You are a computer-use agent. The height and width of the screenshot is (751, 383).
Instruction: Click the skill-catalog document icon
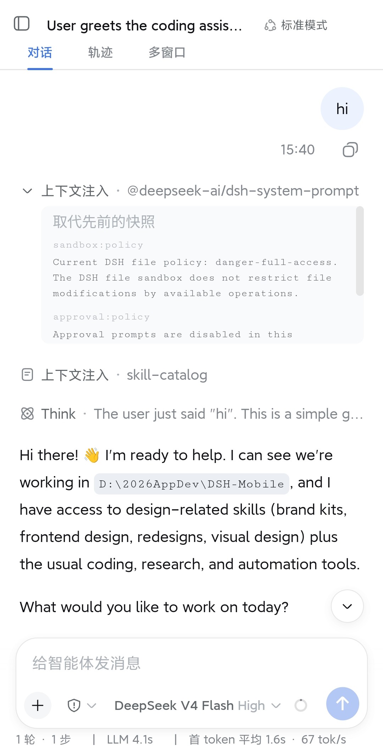(27, 375)
